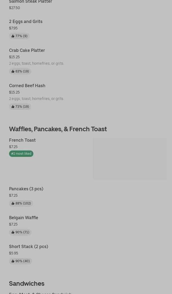Click the thumbs-up icon under Corned Beef Hash

click(13, 107)
